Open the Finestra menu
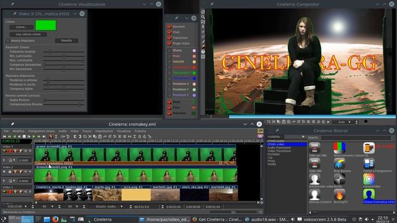The width and height of the screenshot is (397, 223). pyautogui.click(x=140, y=131)
